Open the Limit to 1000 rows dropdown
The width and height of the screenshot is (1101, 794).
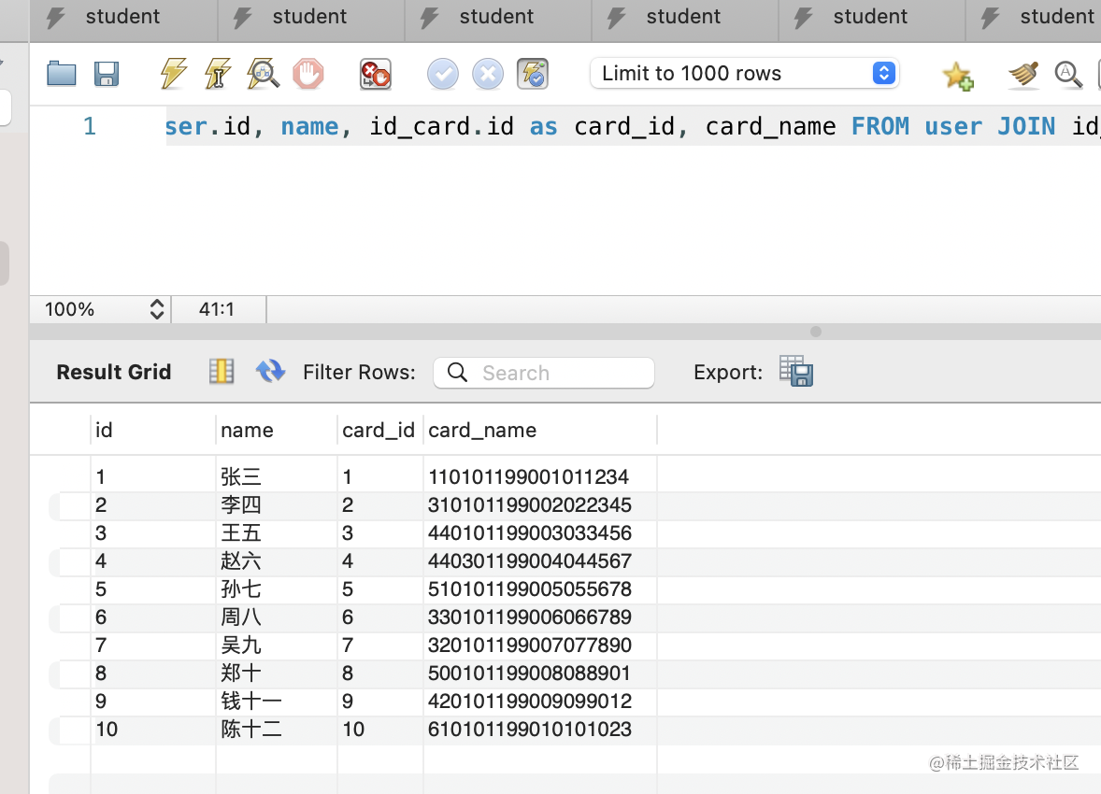point(744,73)
